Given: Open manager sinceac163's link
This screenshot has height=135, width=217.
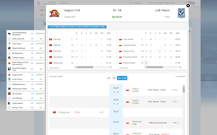Looking at the screenshot, I should point(70,17).
